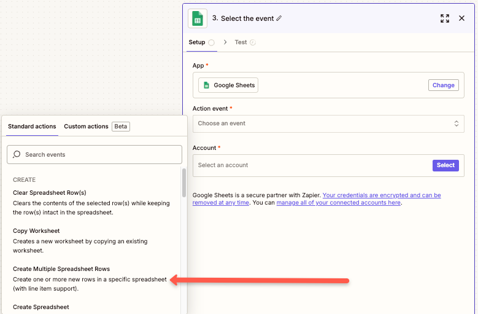Click the Select account button

coord(445,165)
